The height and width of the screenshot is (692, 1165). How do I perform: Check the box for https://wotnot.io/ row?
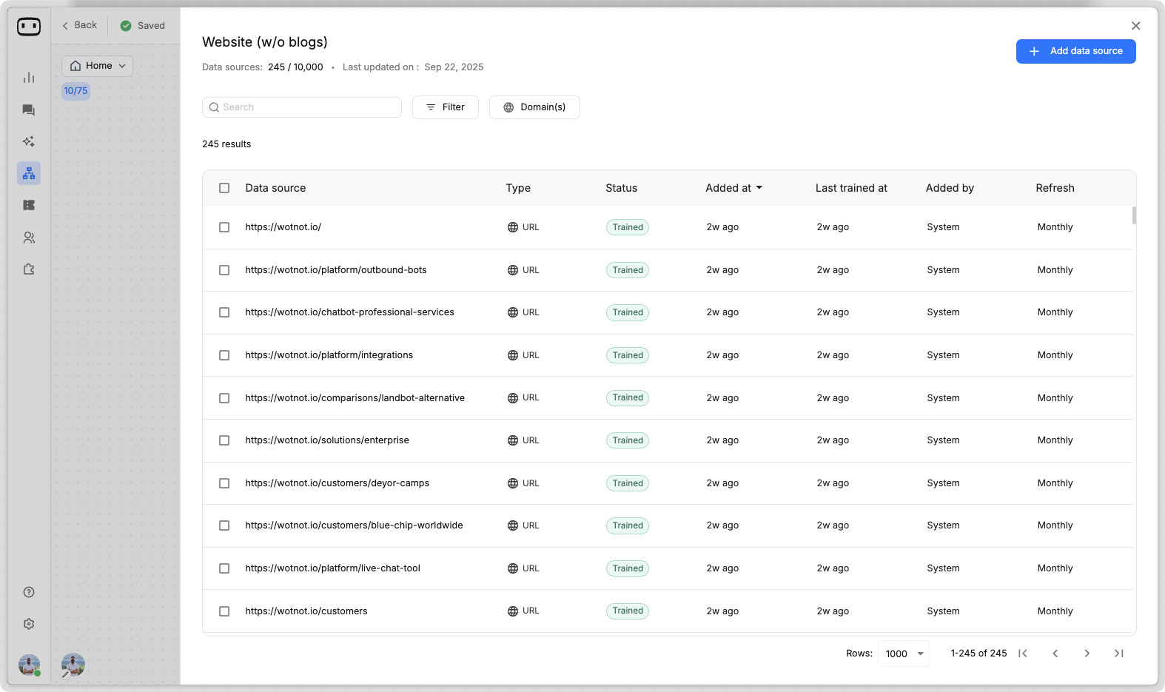pos(224,227)
